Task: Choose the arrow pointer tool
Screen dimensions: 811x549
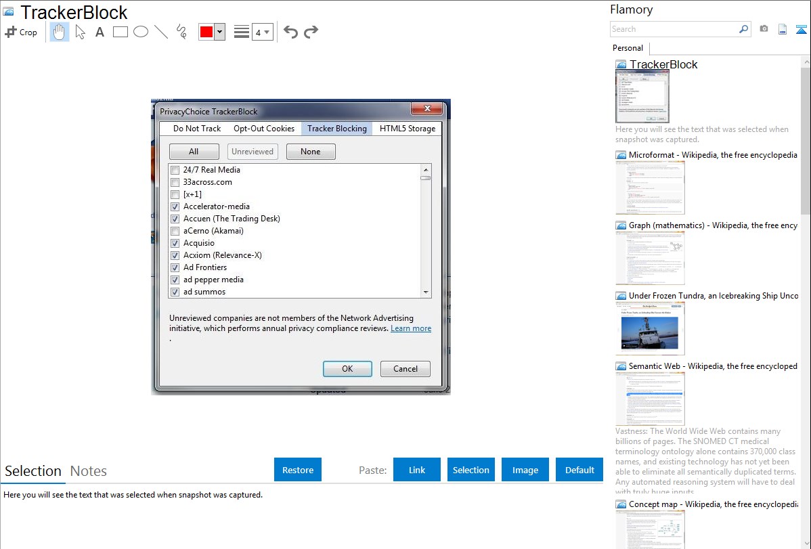Action: click(80, 32)
